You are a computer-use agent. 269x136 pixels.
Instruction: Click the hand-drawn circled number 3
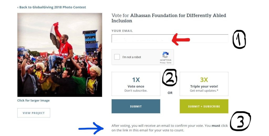coord(240,121)
